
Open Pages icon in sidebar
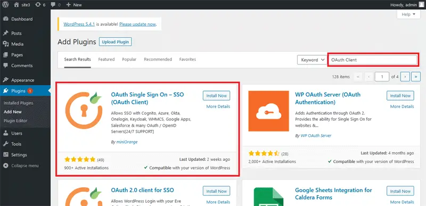coord(6,55)
